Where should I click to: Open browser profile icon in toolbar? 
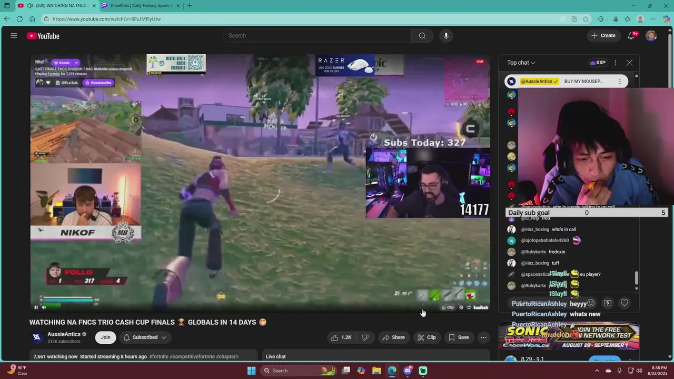(x=640, y=19)
